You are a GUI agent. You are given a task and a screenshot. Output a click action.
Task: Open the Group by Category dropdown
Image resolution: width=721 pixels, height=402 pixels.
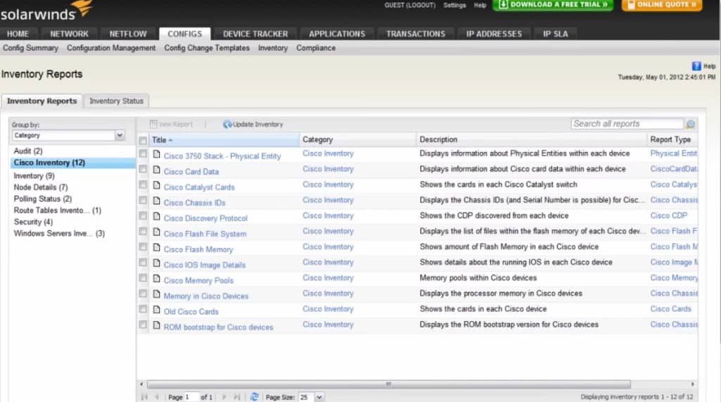[120, 135]
